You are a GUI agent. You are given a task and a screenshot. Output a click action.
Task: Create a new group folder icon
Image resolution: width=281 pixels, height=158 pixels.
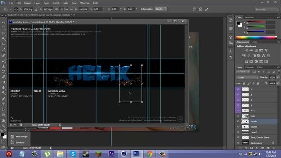pyautogui.click(x=263, y=148)
